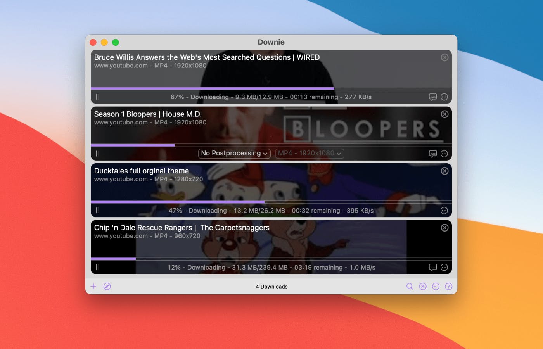The image size is (543, 349).
Task: Select title 'Season 1 Bloopers | House M.D.'
Action: (148, 114)
